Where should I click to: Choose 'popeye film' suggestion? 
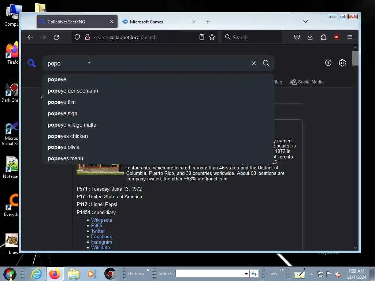tap(158, 102)
